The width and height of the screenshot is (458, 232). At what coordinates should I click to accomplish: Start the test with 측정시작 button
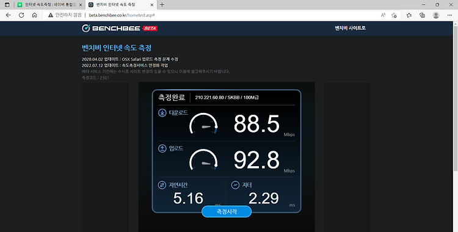(x=227, y=211)
